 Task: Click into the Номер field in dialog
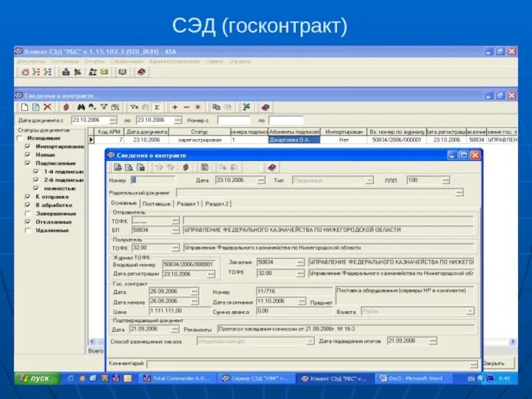(x=153, y=180)
